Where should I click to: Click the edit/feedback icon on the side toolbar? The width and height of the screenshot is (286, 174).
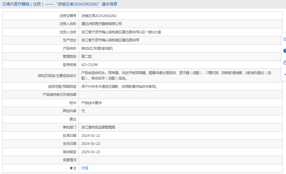coord(285,39)
